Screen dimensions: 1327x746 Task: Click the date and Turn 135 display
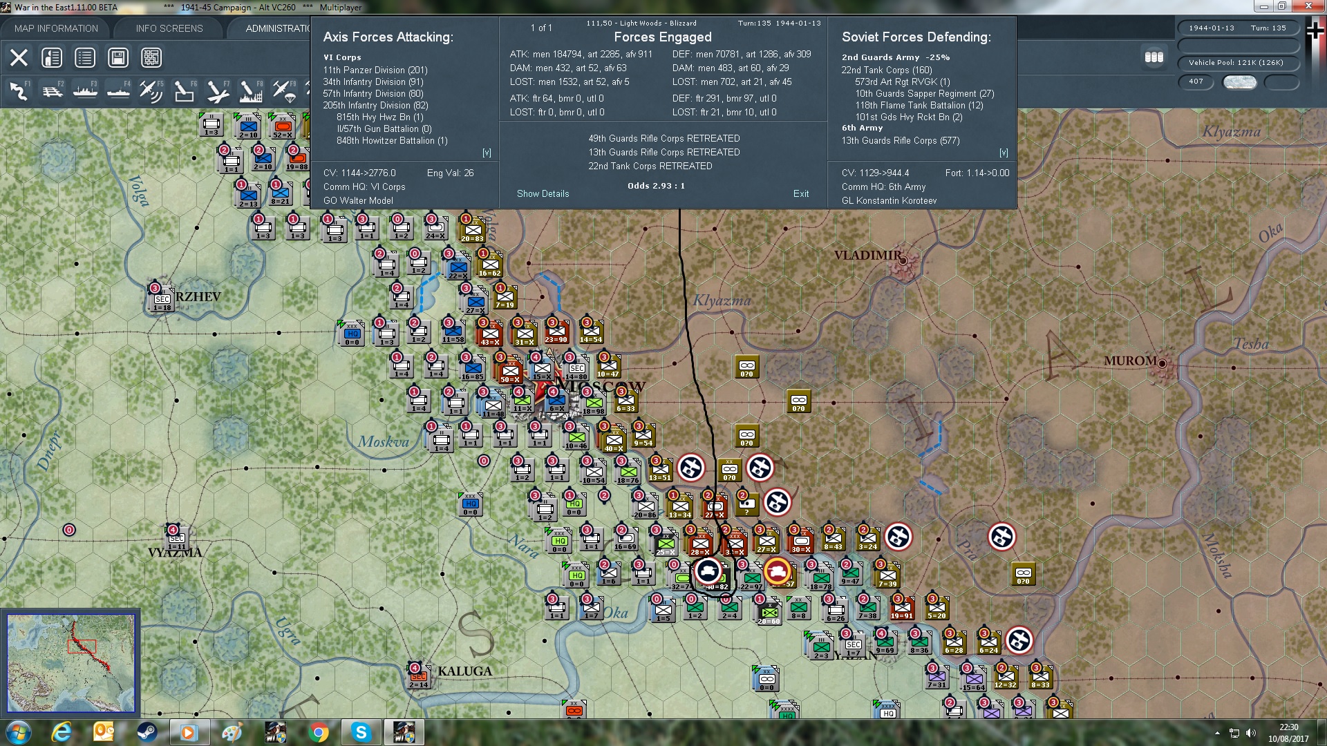(1238, 28)
